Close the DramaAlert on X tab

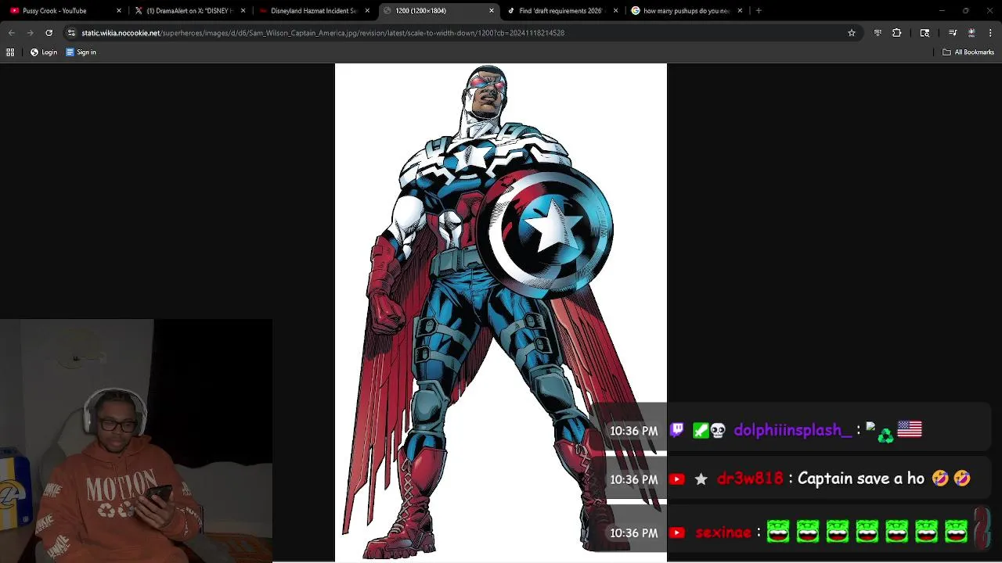point(243,11)
